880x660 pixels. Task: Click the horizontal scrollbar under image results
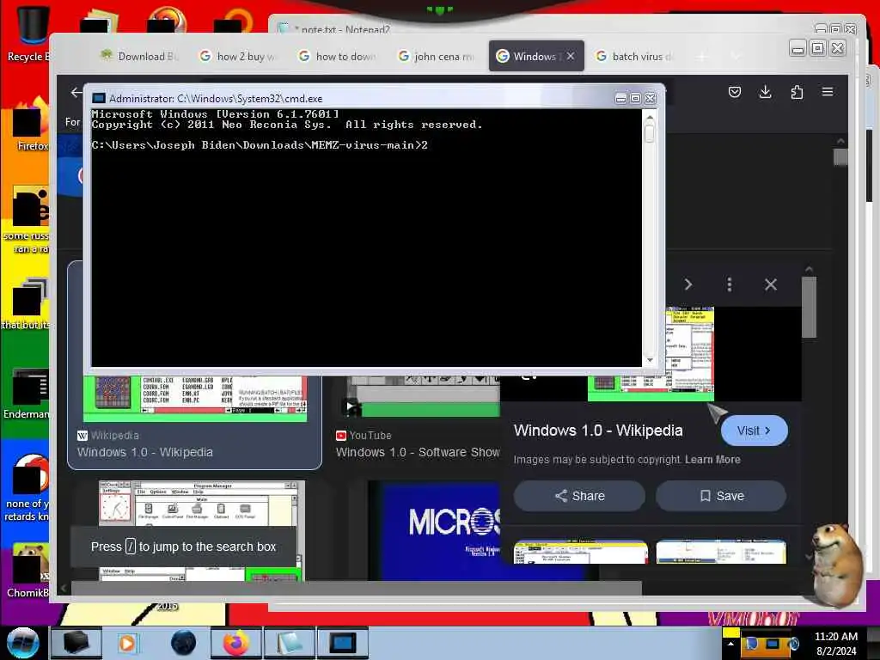pos(356,588)
